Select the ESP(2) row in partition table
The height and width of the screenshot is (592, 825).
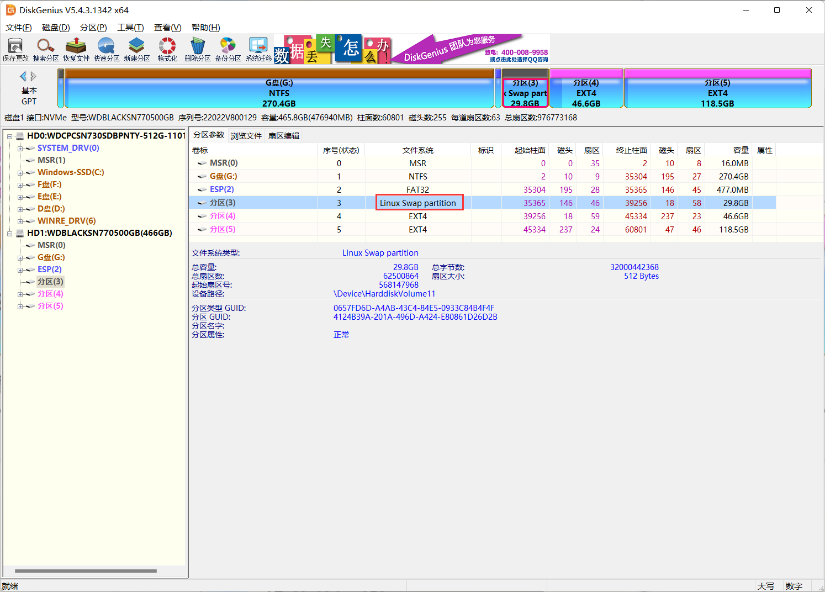(x=483, y=190)
